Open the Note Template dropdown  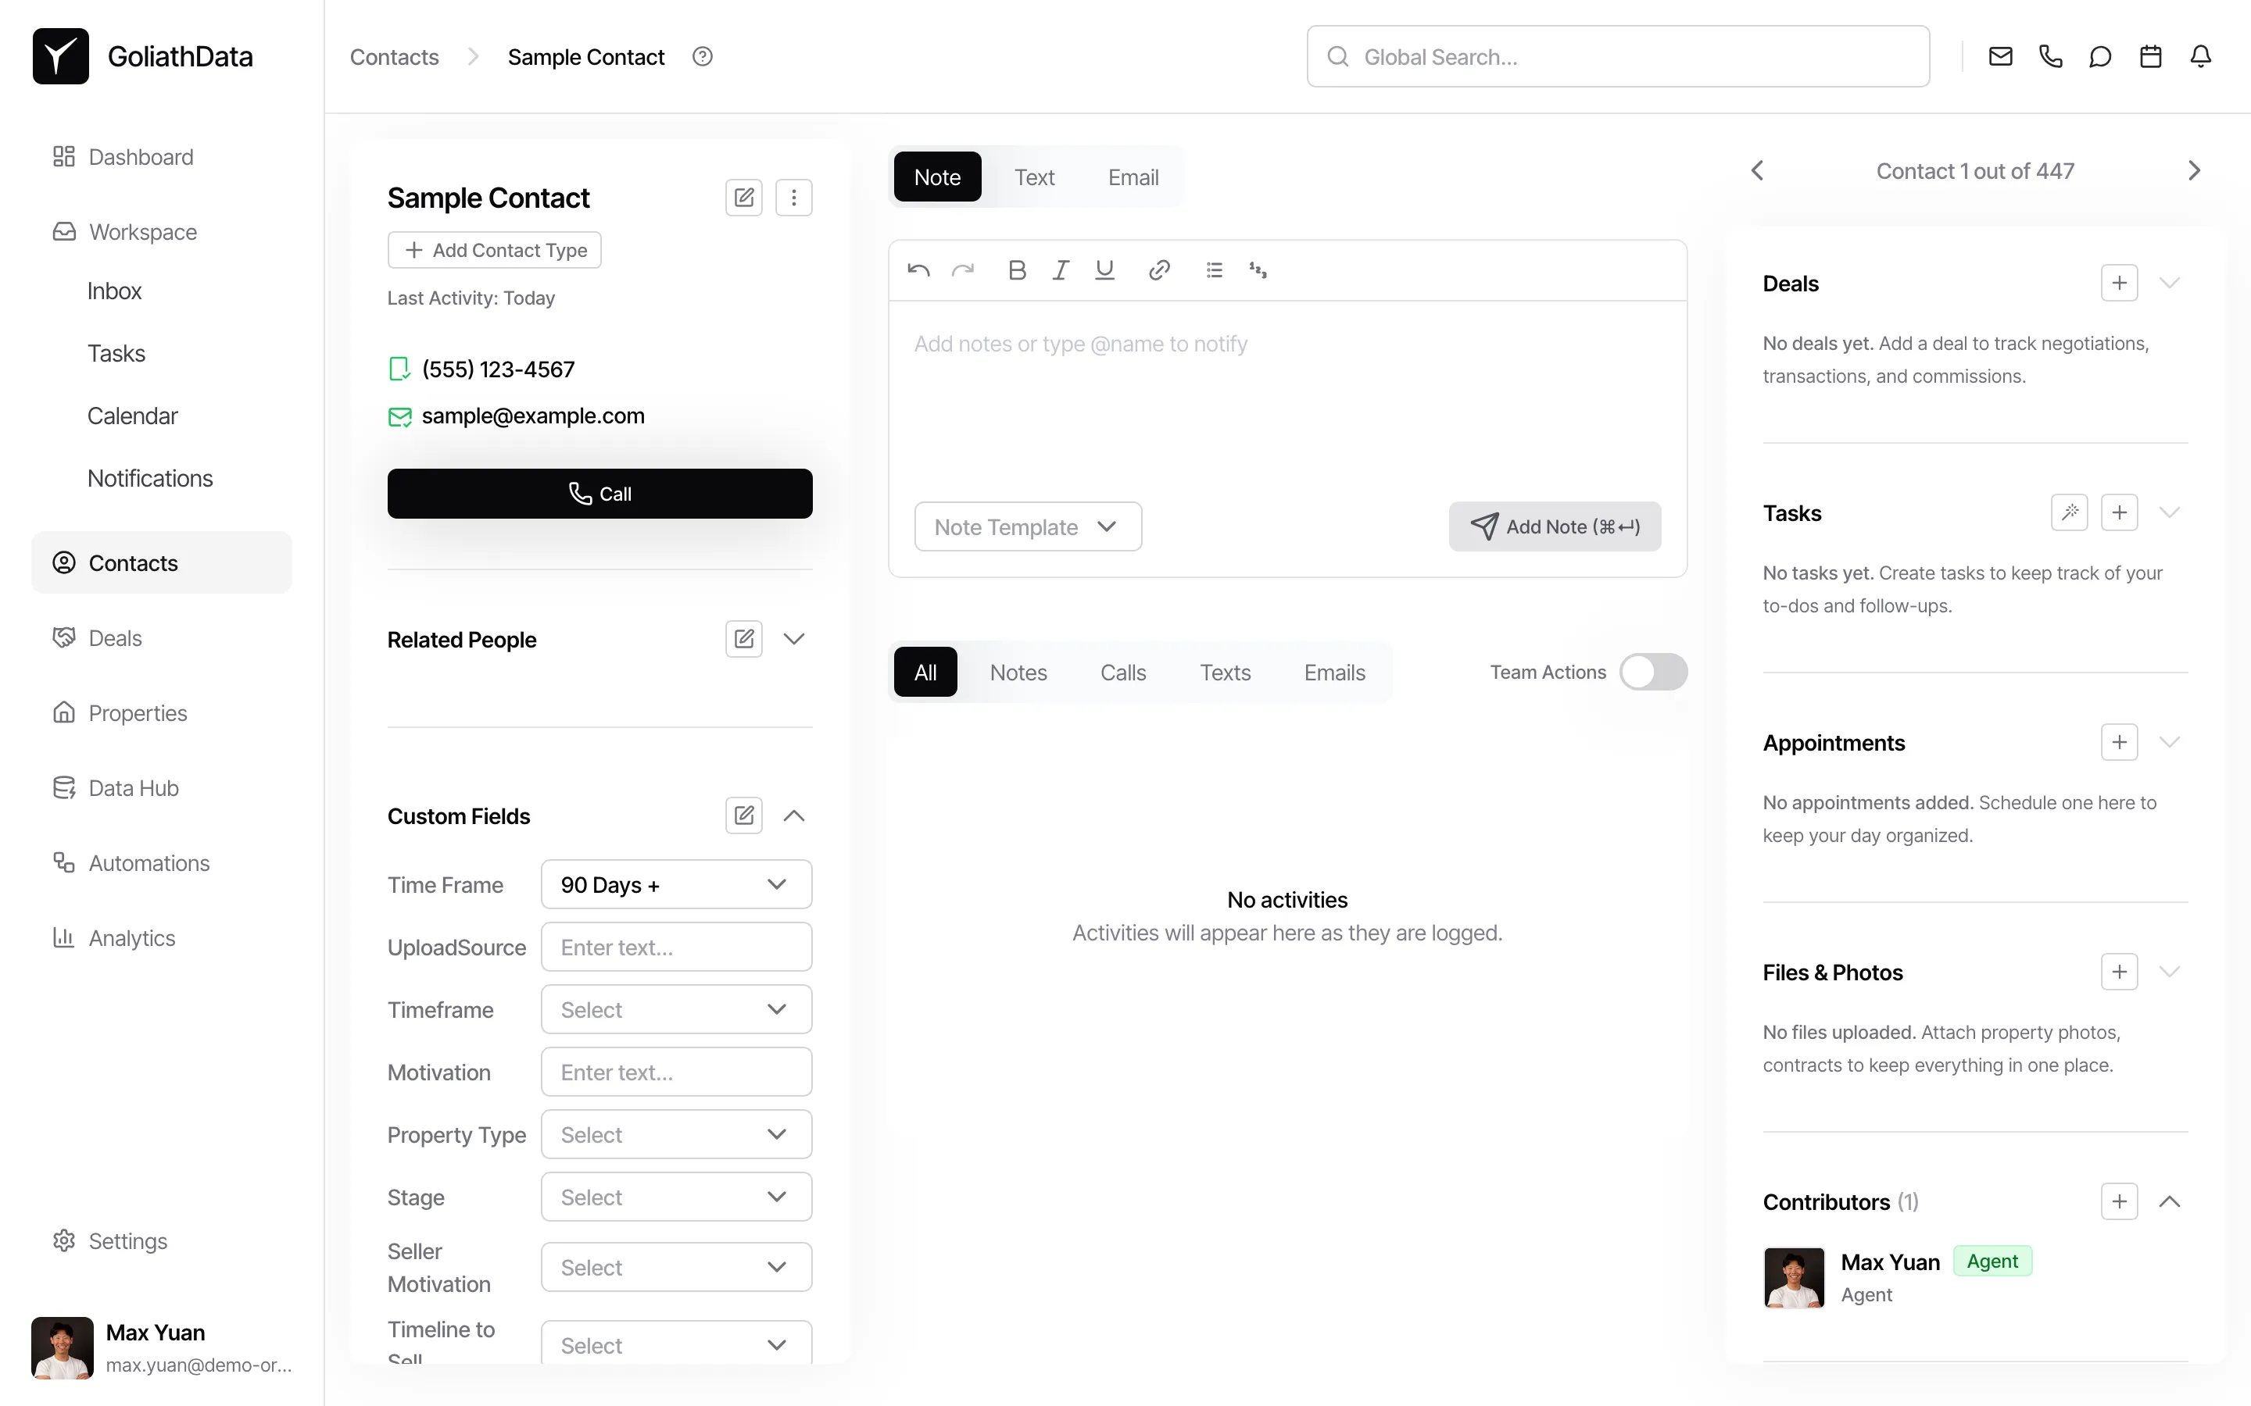(x=1027, y=526)
